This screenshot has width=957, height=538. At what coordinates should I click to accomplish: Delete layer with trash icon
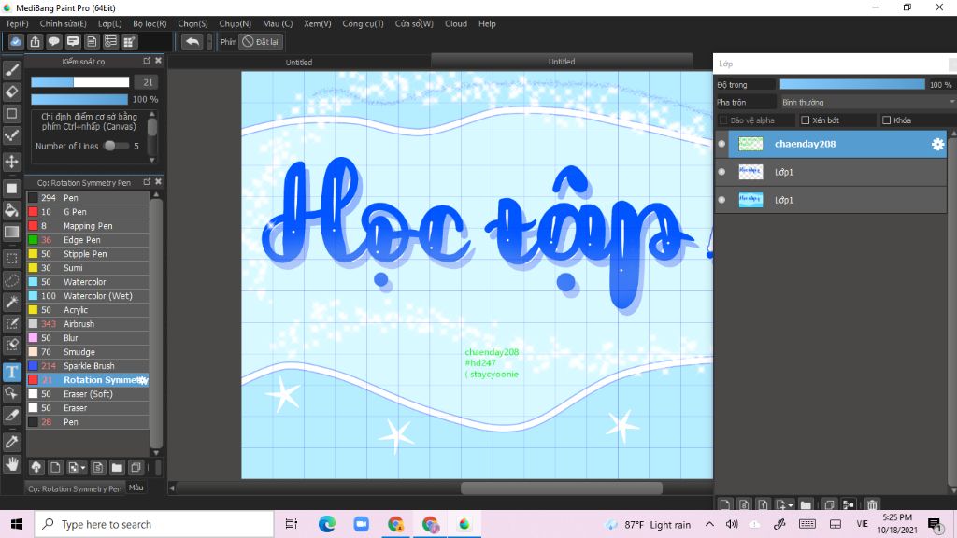tap(872, 504)
